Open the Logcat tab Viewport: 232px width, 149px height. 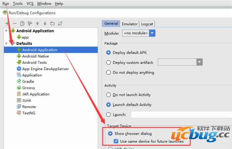click(x=147, y=24)
